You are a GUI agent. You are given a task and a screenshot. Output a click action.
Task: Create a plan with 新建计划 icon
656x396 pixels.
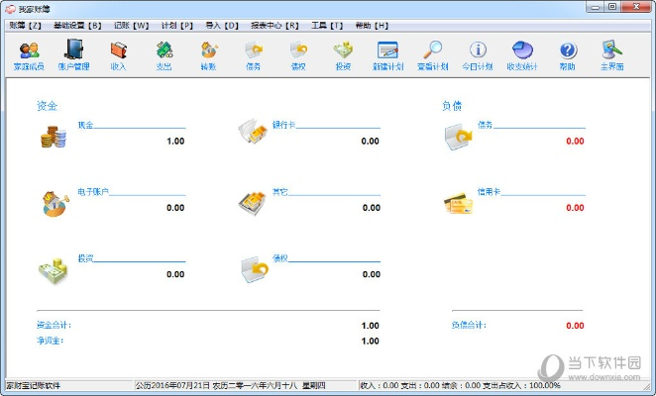click(x=387, y=55)
